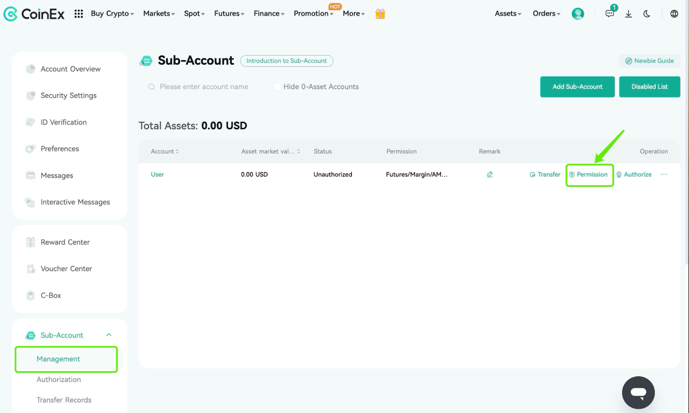Open the apps grid menu icon
Screen dimensions: 689x413
coord(78,14)
